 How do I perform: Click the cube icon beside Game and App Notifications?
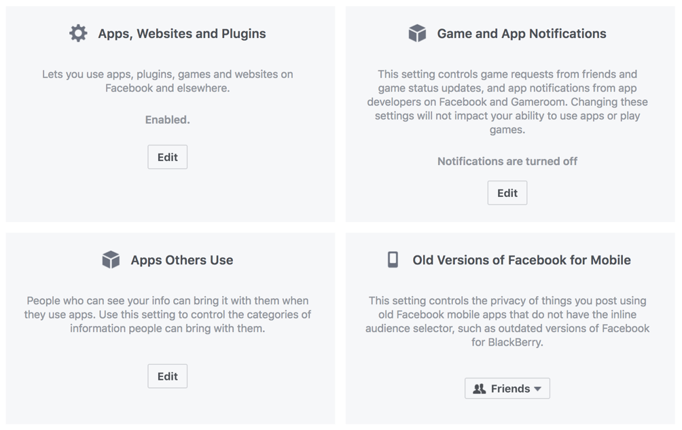click(x=417, y=33)
